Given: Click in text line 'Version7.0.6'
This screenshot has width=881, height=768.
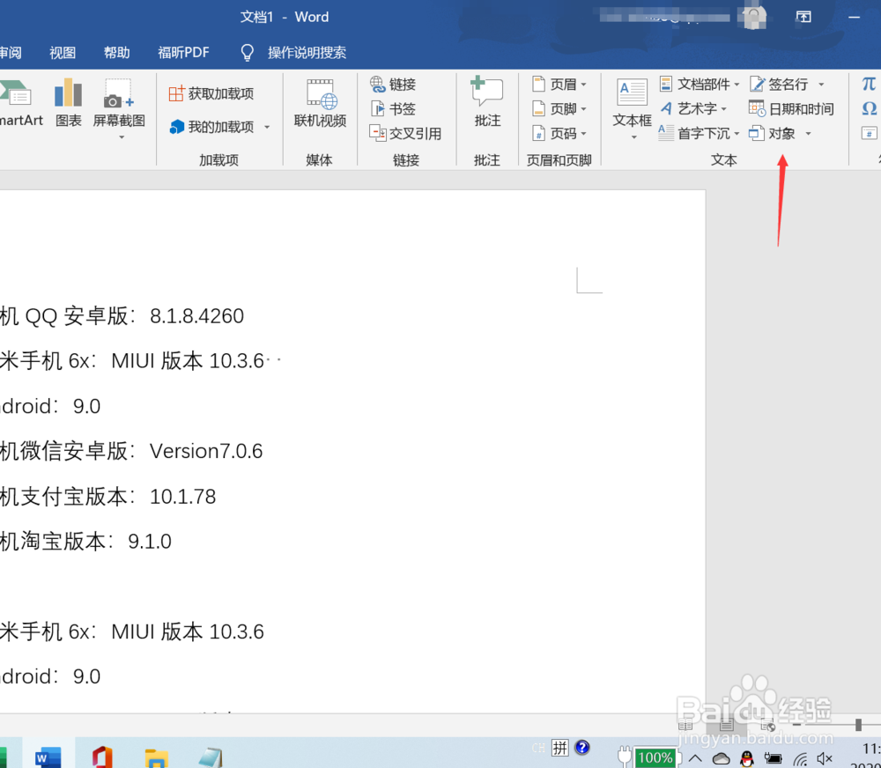Looking at the screenshot, I should click(x=206, y=451).
